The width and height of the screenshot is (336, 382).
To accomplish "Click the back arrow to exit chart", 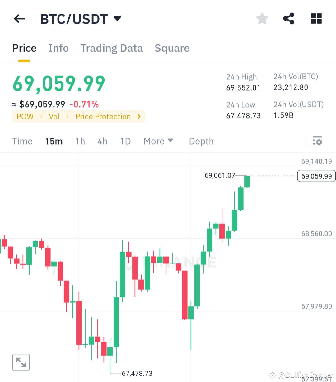I will 19,19.
